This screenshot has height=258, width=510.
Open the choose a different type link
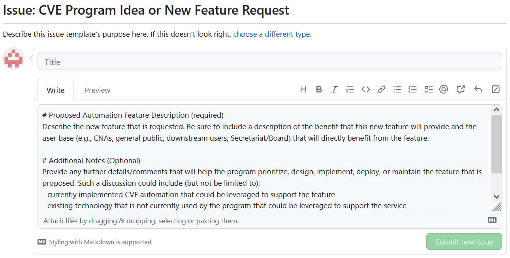coord(272,34)
